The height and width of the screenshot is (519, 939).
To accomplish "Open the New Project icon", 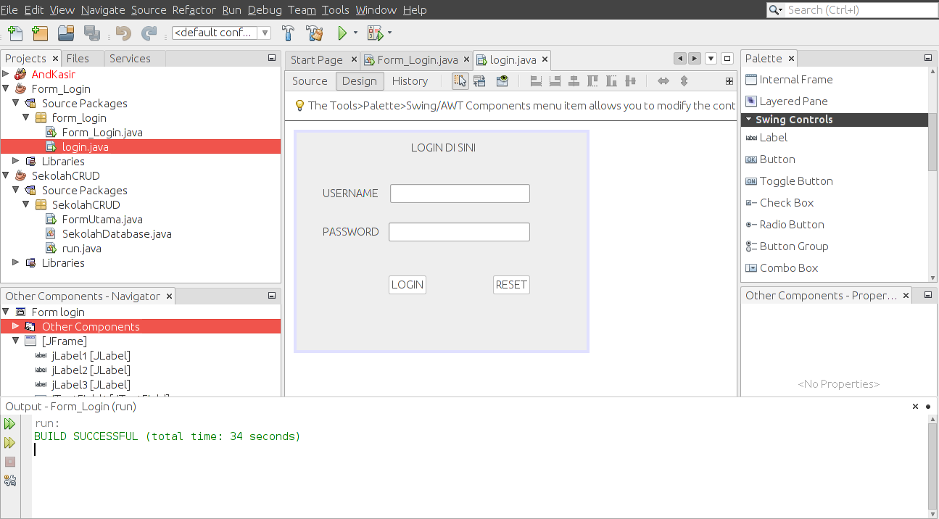I will (x=40, y=33).
